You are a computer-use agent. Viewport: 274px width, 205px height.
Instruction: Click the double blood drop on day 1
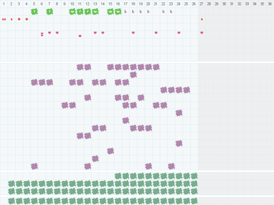point(4,19)
